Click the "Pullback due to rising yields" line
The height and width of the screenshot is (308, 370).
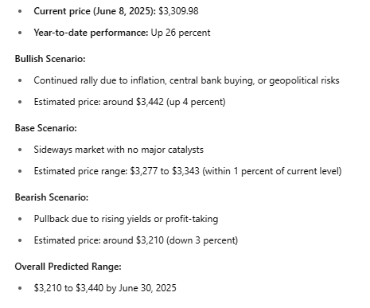126,219
